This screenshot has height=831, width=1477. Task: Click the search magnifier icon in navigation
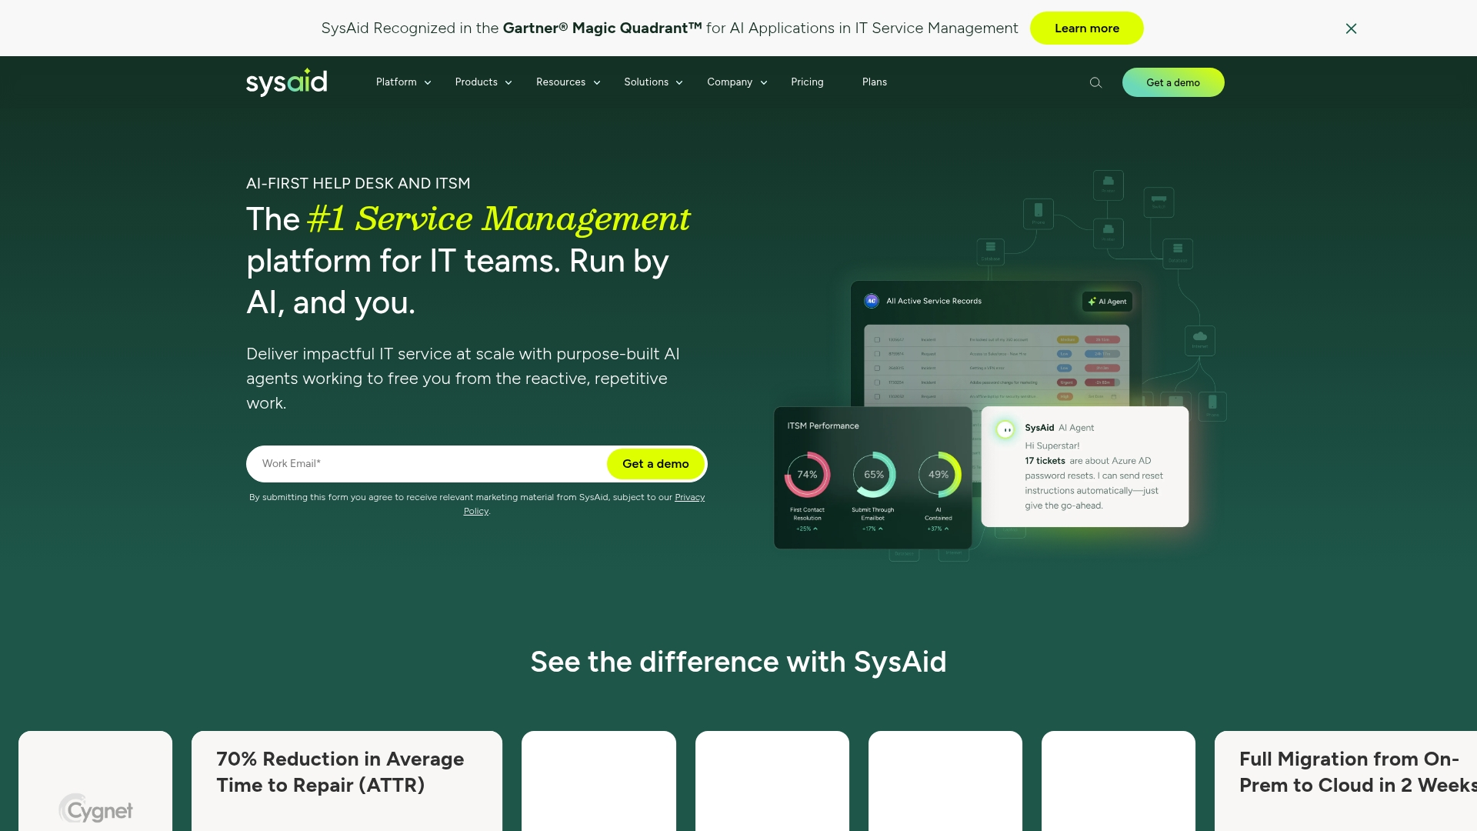(x=1095, y=82)
